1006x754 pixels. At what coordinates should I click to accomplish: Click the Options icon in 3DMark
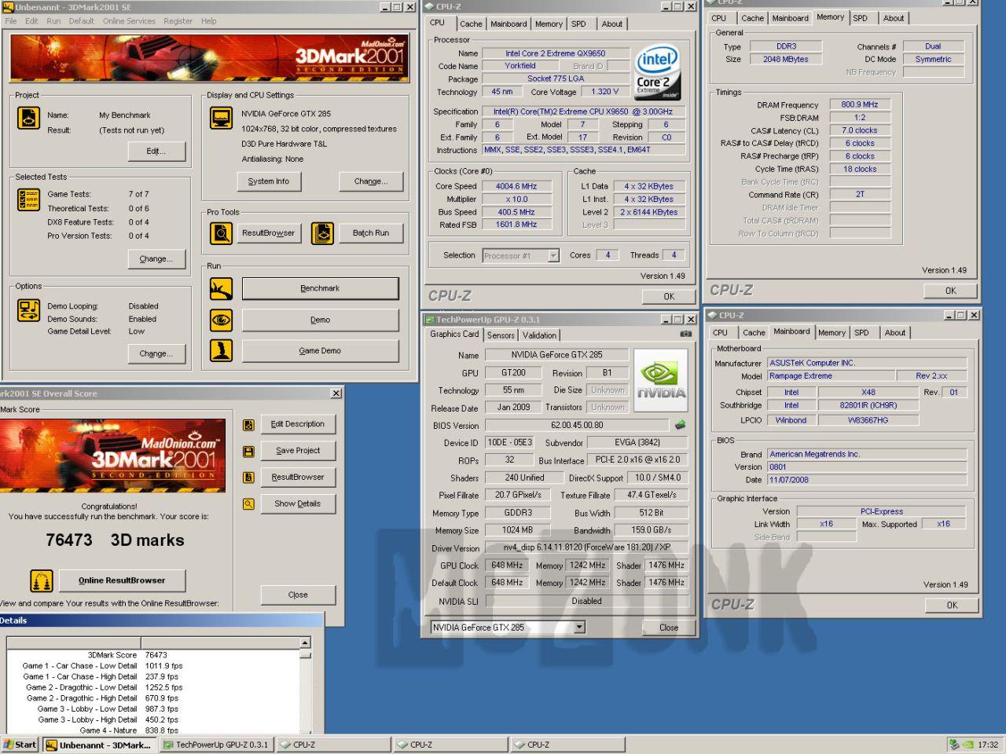[x=28, y=310]
